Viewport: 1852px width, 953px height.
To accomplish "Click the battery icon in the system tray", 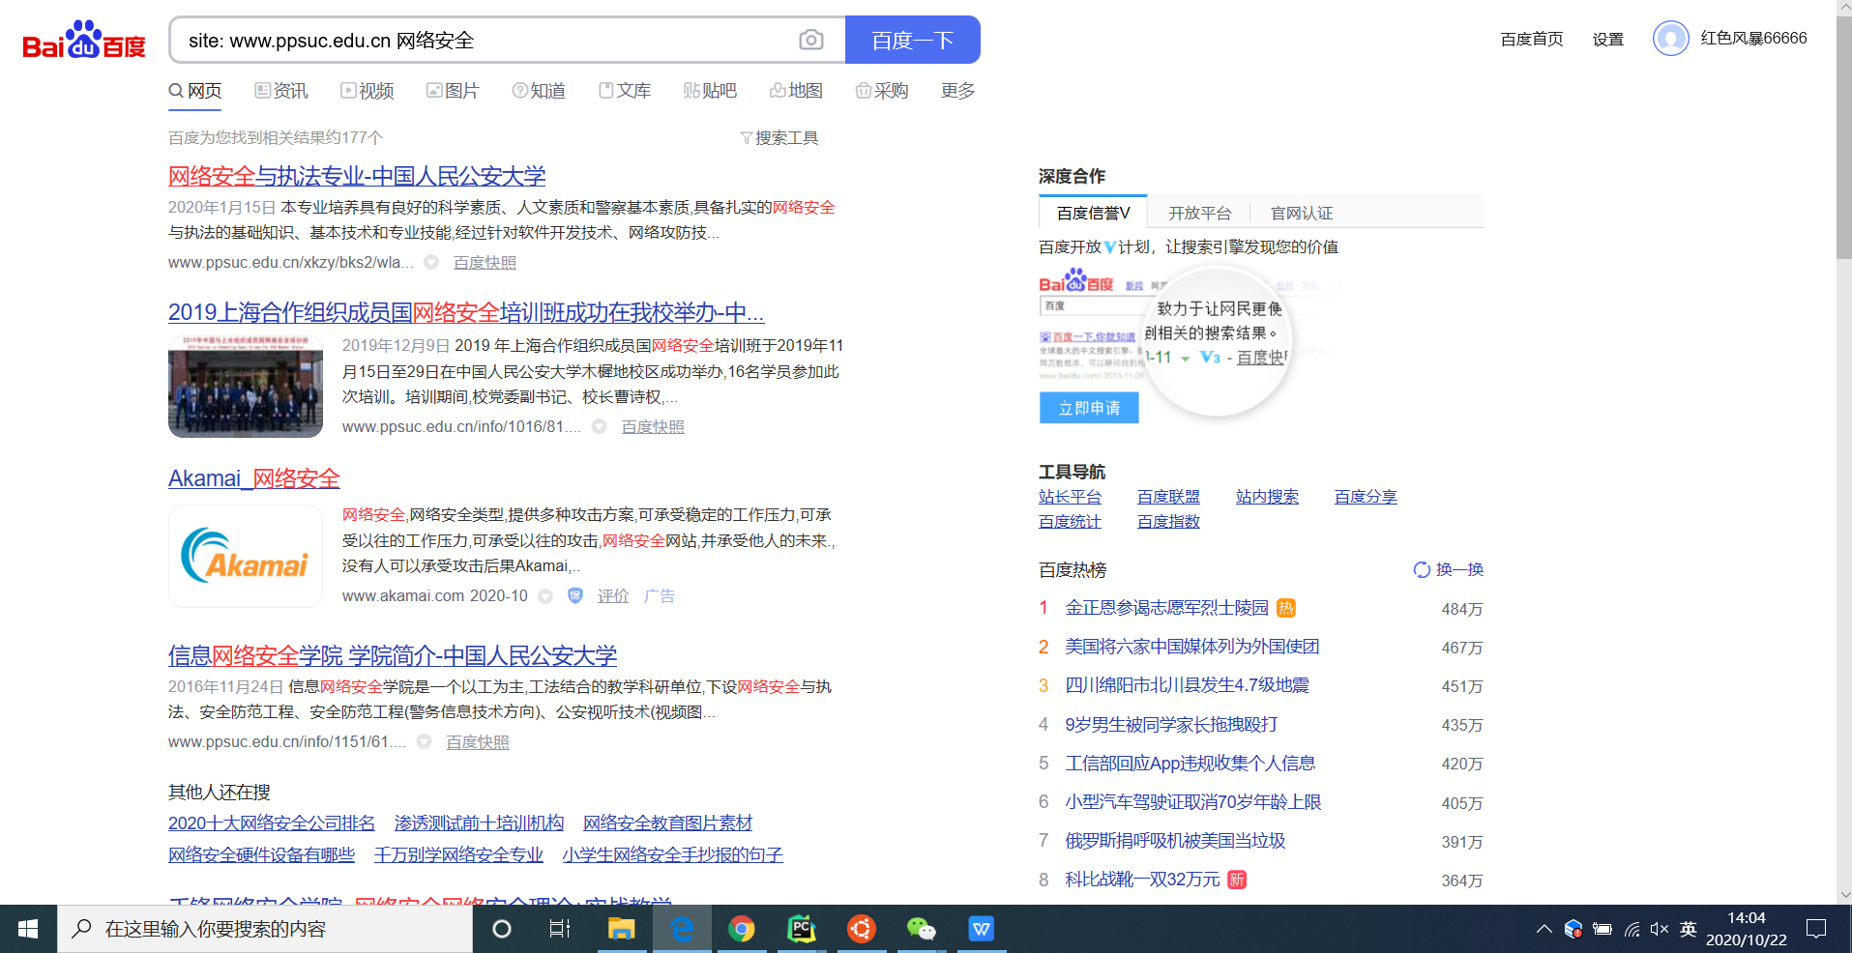I will [x=1602, y=929].
